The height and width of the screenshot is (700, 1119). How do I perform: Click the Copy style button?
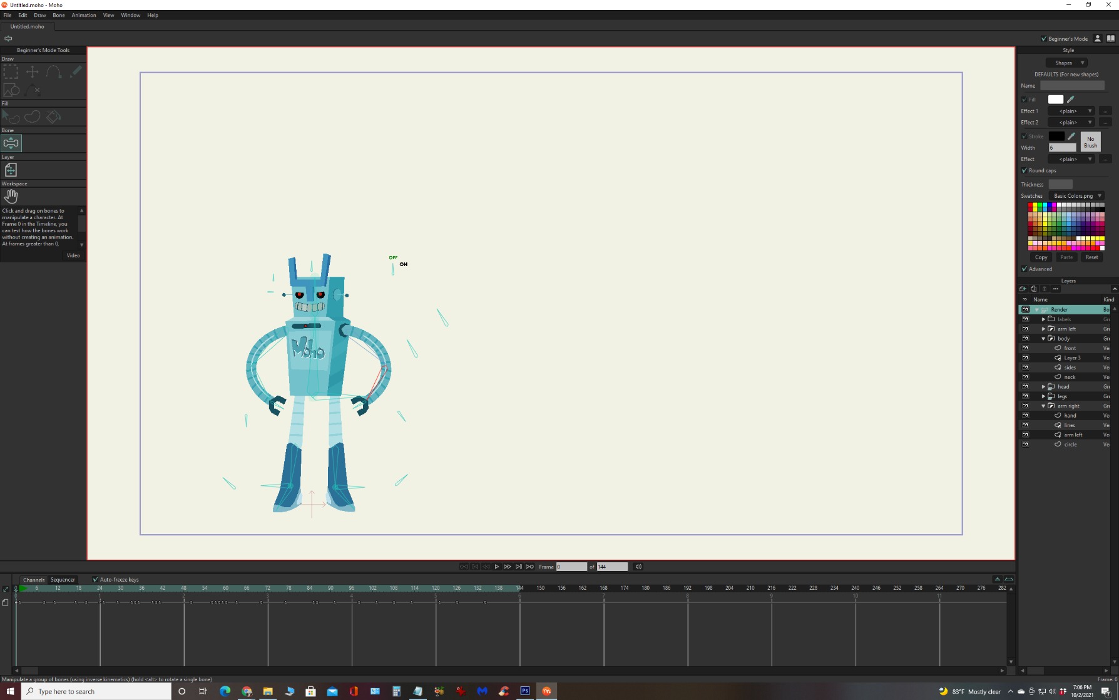pos(1041,257)
